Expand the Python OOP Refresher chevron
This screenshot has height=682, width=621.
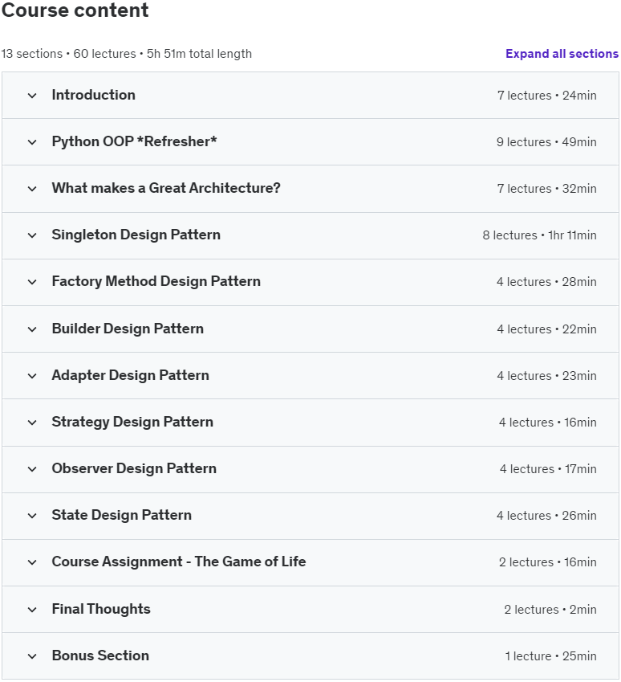pos(32,142)
